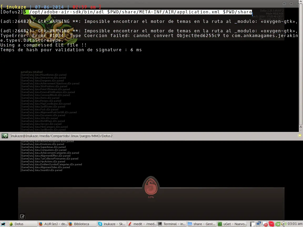Click window up chevron button in titlebar
Viewport: 303px width, 227px height.
(291, 3)
